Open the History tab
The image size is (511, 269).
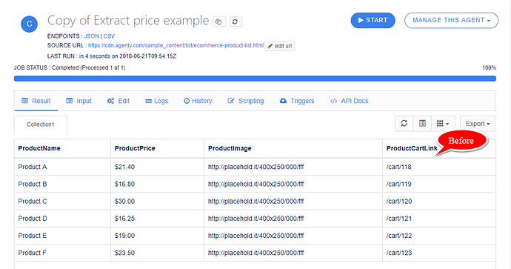pyautogui.click(x=198, y=101)
